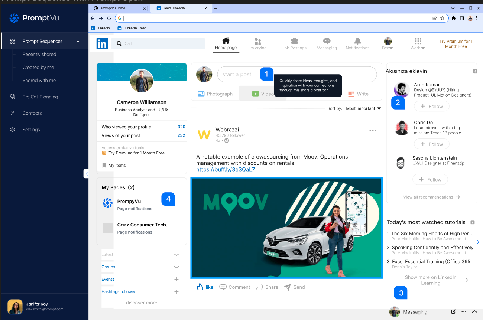Expand the Latest section chevron

176,255
